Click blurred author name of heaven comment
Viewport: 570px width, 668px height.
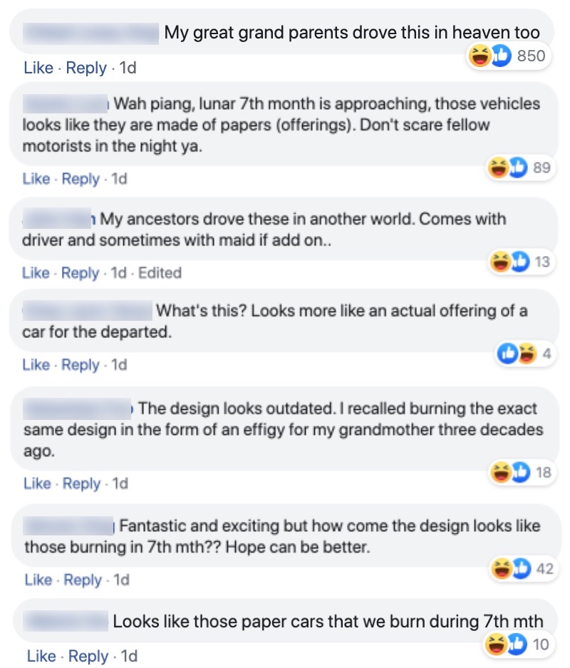point(90,32)
